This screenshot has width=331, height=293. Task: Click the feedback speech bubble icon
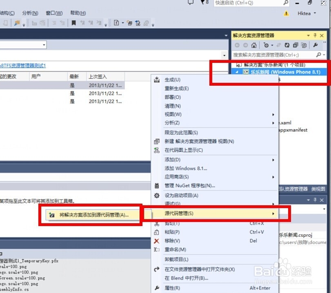click(x=191, y=2)
